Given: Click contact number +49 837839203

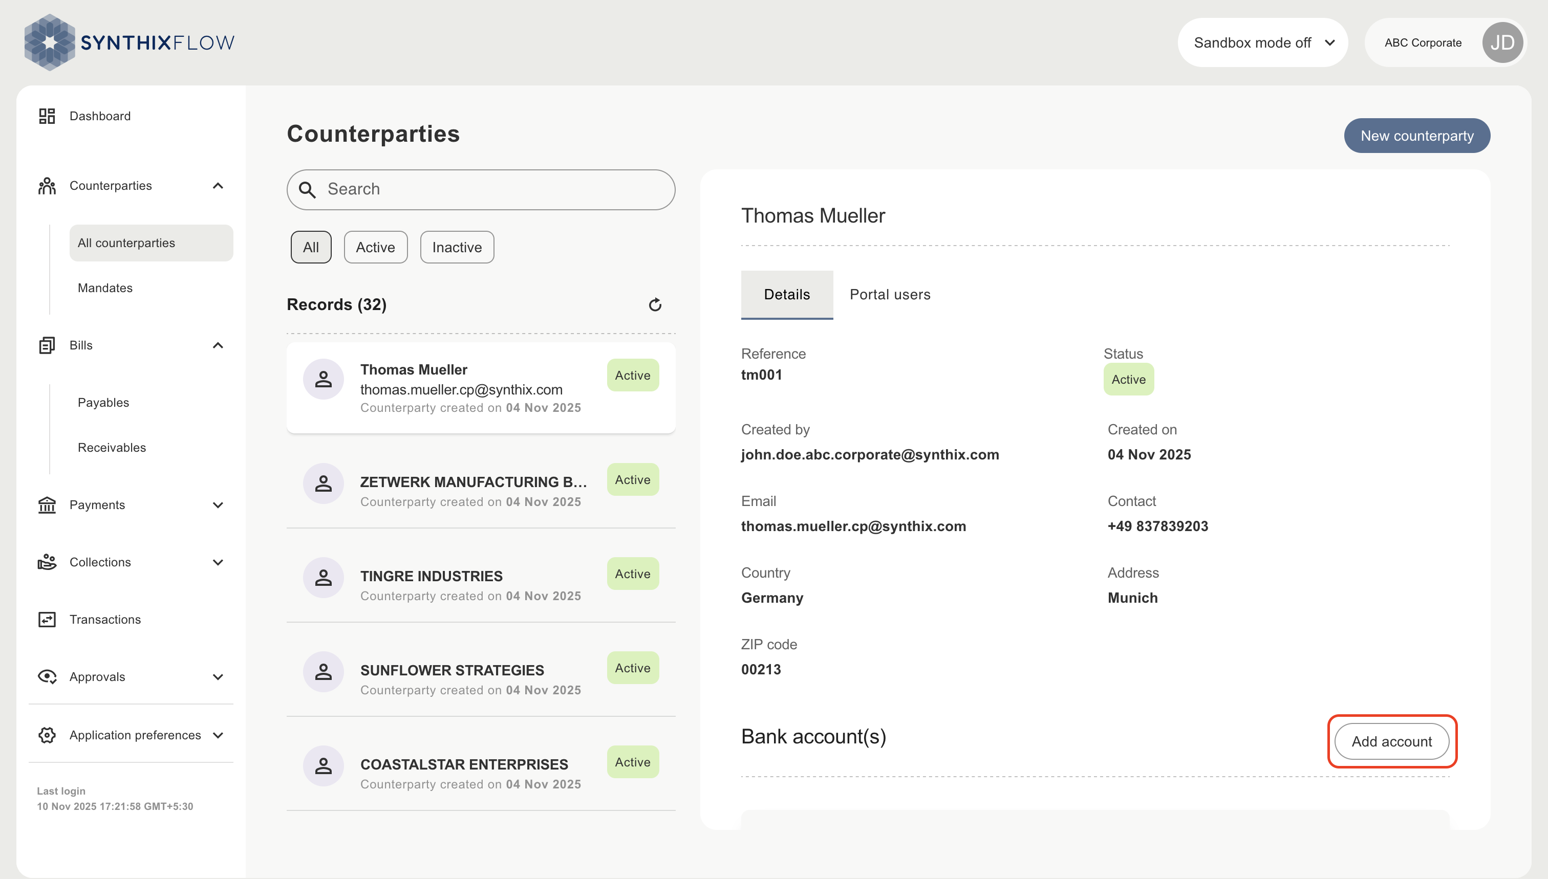Looking at the screenshot, I should (1157, 526).
